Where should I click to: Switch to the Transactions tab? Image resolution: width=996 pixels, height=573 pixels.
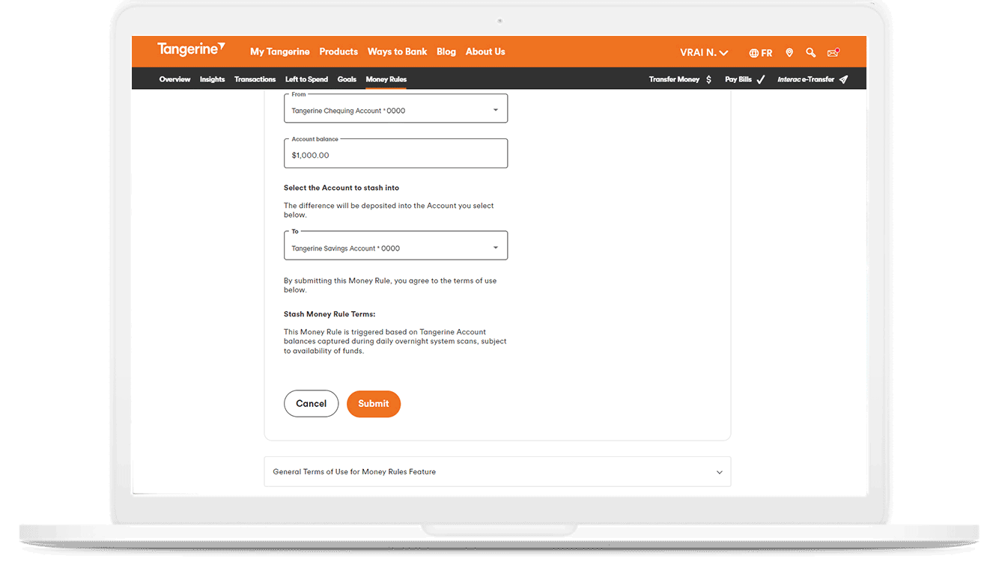pos(255,79)
